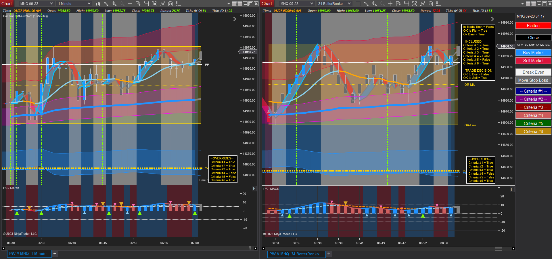Add new tab in right chart window
552x259 pixels.
pyautogui.click(x=329, y=254)
